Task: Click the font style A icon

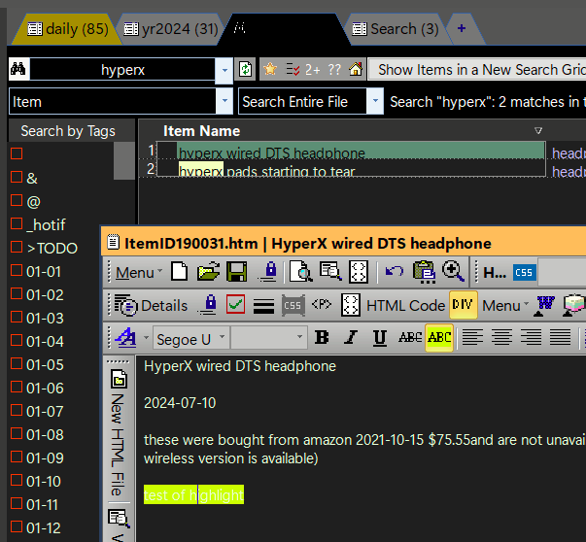Action: [126, 338]
